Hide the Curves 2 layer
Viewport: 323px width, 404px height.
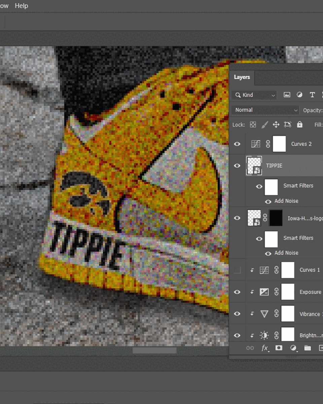pos(237,144)
